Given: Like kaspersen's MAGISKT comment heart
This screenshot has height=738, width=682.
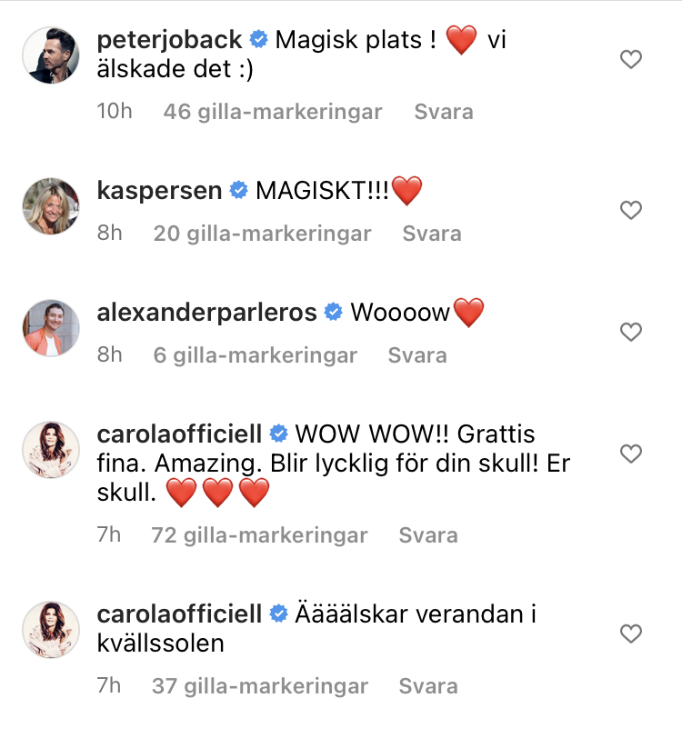Looking at the screenshot, I should pos(631,210).
